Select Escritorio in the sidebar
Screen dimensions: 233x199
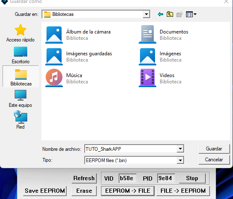click(21, 55)
